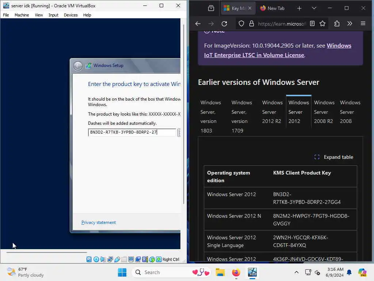Open the tracking protection shield icon
The image size is (374, 281).
coord(241,24)
